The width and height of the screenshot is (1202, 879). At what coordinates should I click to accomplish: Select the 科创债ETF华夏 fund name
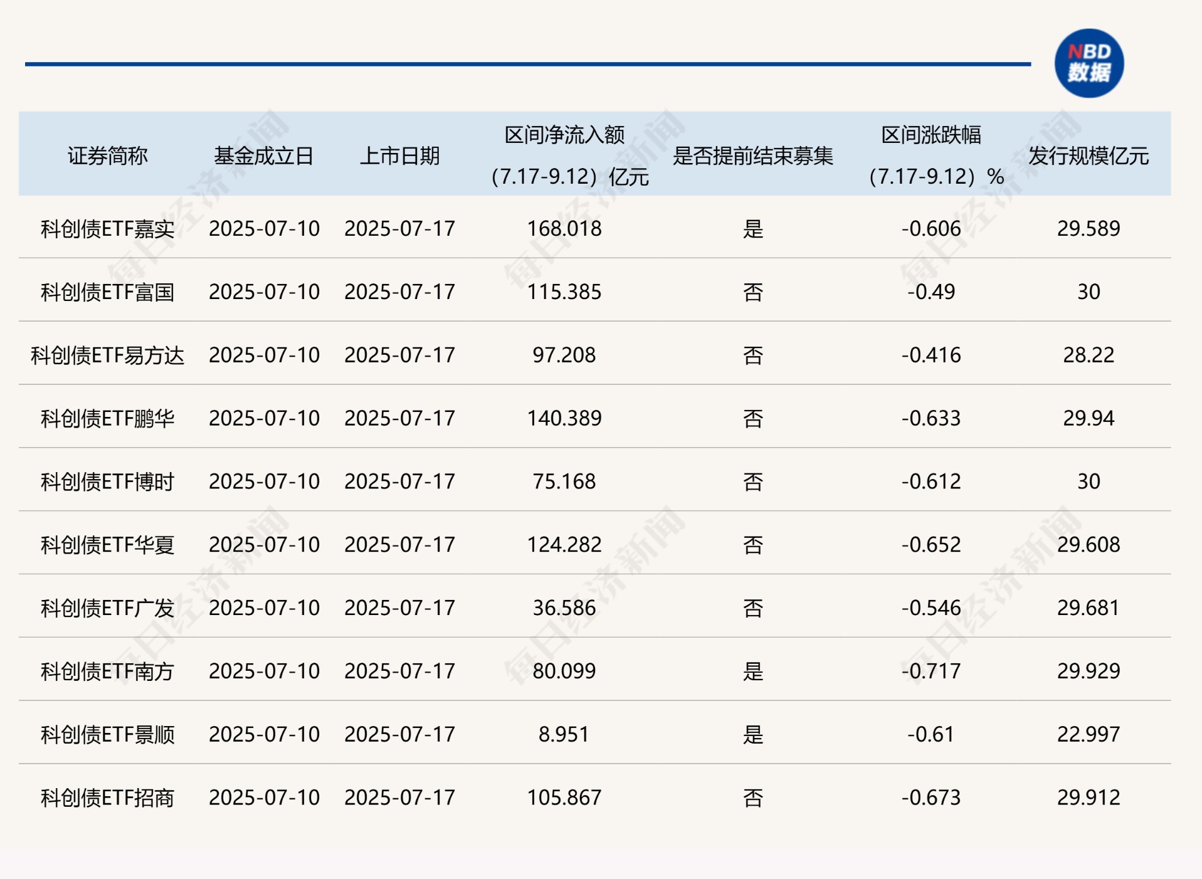tap(107, 545)
